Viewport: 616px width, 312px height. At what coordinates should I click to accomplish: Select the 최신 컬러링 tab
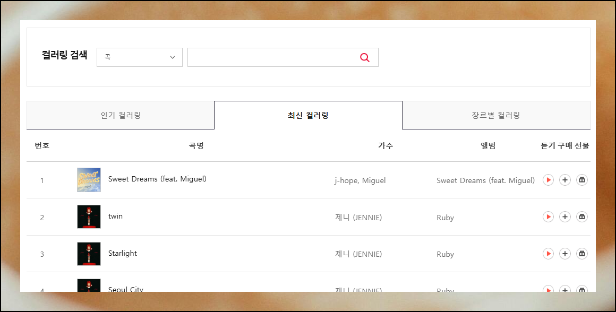308,115
